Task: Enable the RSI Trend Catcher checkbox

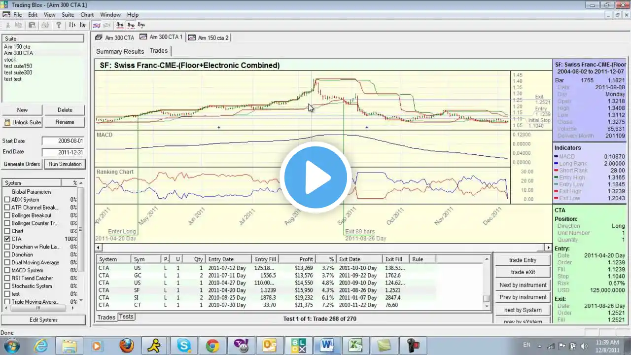Action: (7, 279)
